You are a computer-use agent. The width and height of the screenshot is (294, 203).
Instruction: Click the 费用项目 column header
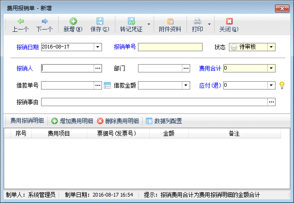click(59, 133)
